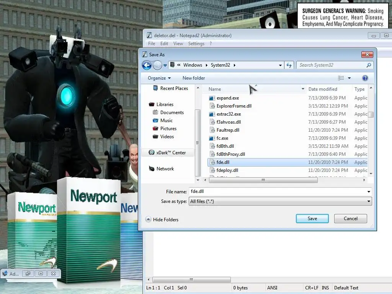392x294 pixels.
Task: Click the magnifier search icon
Action: [369, 65]
